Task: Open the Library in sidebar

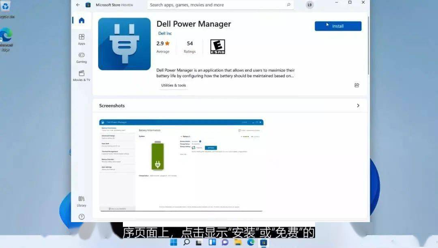Action: (82, 201)
